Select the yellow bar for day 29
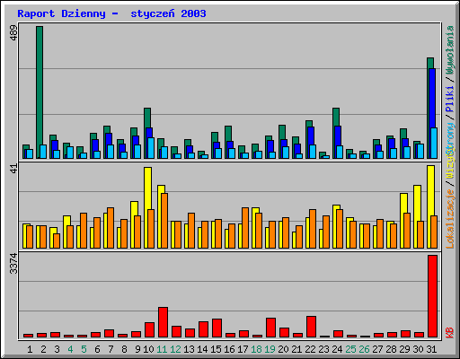460x359 pixels. coord(403,204)
